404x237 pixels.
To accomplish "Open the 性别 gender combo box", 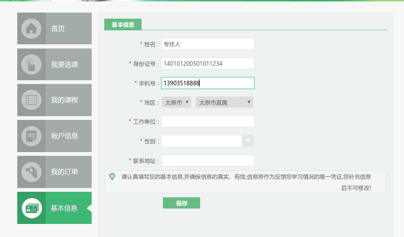I will [208, 141].
